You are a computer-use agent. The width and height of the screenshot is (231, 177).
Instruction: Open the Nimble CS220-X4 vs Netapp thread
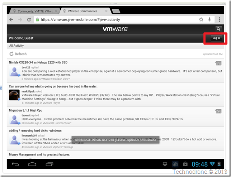pos(38,62)
